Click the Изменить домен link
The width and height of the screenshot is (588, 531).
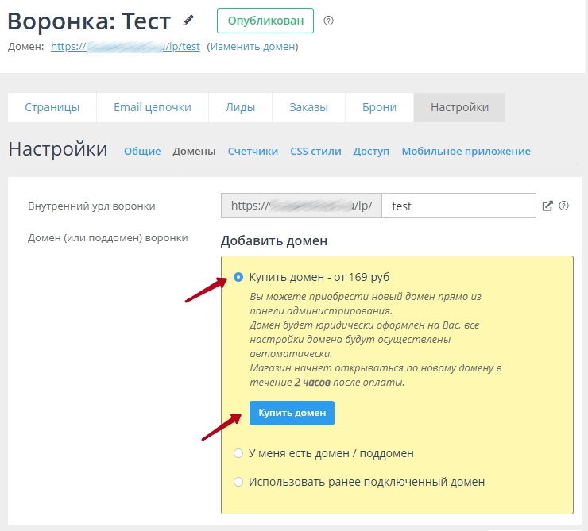coord(253,47)
